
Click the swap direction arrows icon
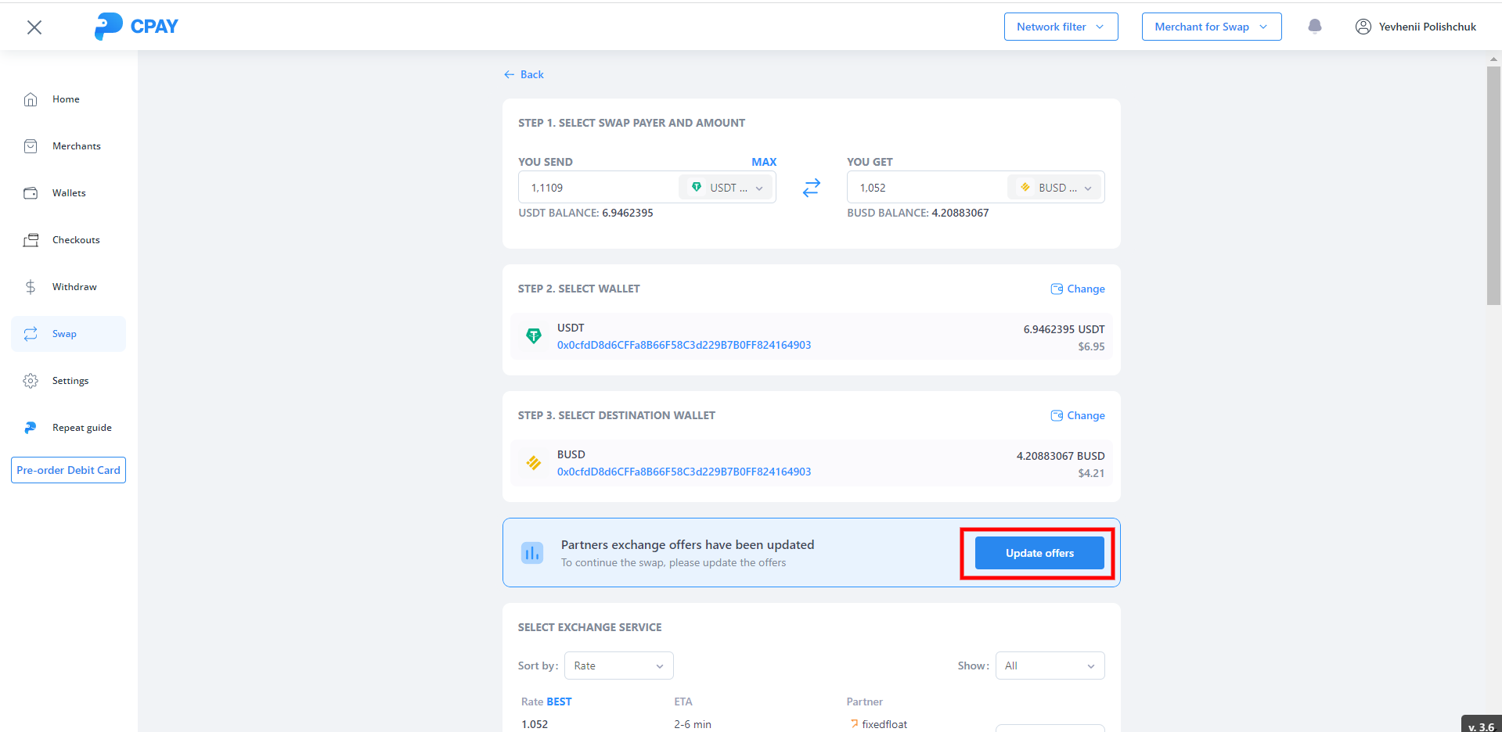click(x=811, y=188)
